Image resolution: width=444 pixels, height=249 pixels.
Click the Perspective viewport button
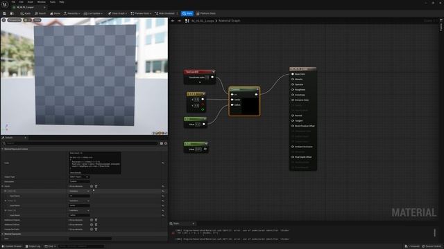click(x=14, y=20)
